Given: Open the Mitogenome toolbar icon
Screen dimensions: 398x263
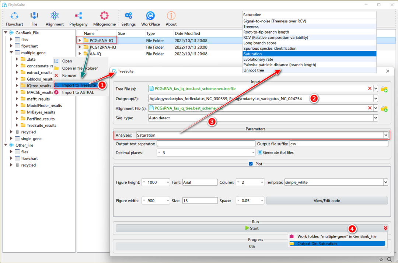Looking at the screenshot, I should pos(104,16).
